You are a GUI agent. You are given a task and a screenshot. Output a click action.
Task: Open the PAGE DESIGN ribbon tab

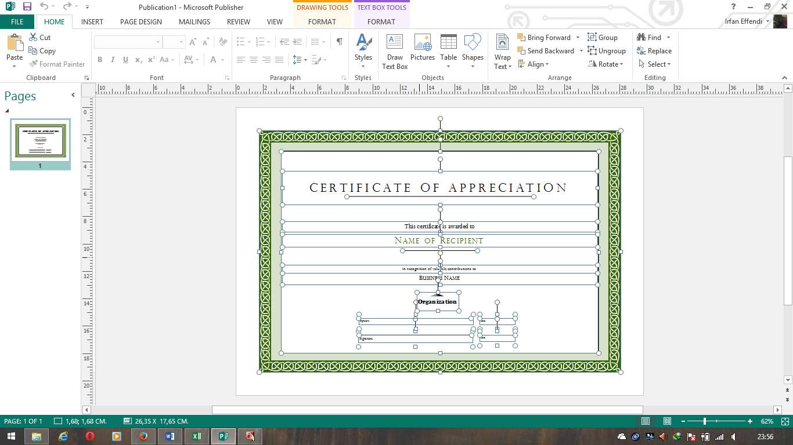(141, 22)
